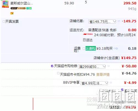
Task: Click the -149.75 discount amount
Action: 129,21
